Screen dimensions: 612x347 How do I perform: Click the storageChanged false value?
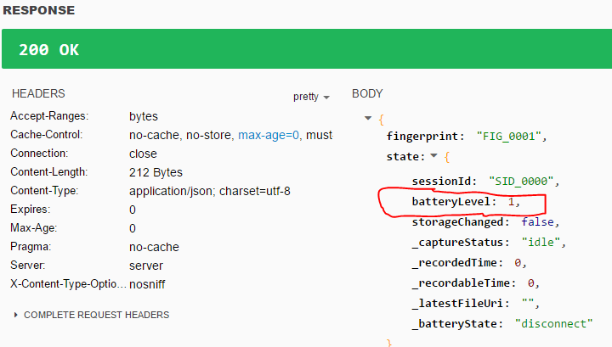(x=538, y=222)
